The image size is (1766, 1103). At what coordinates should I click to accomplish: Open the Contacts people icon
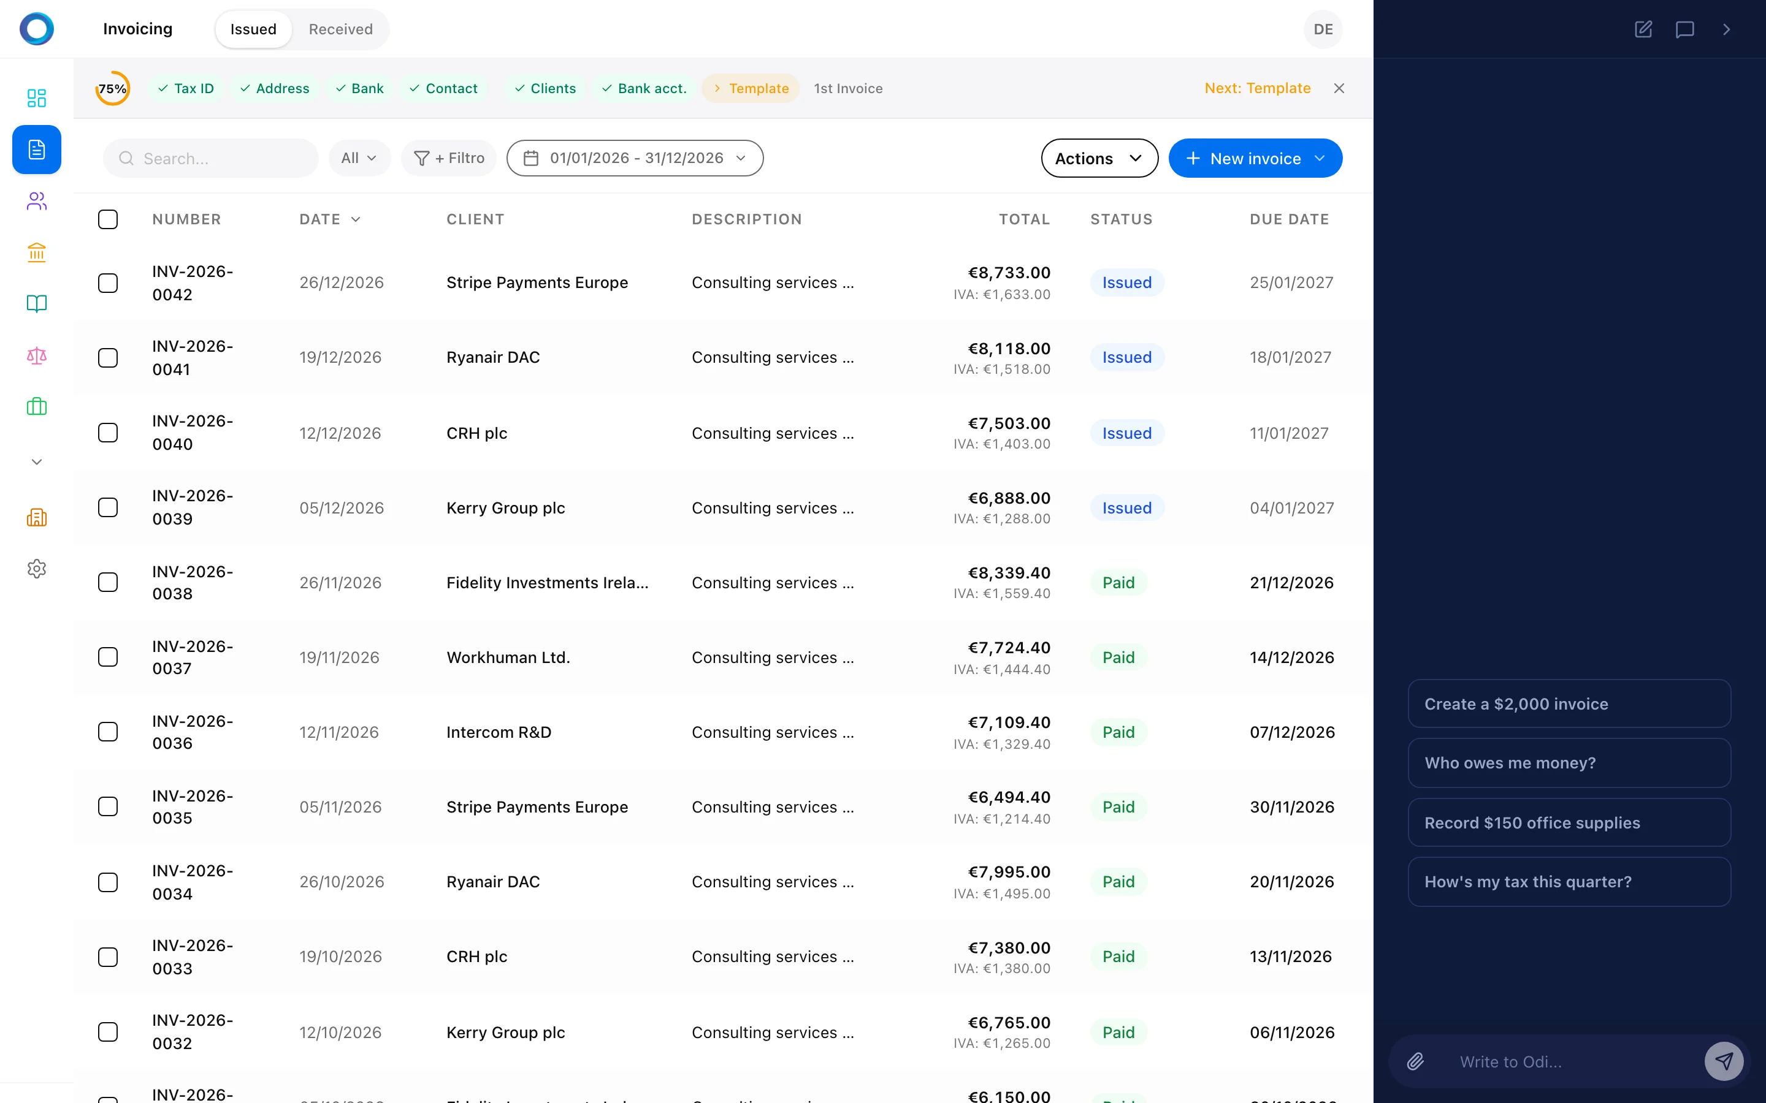coord(37,202)
